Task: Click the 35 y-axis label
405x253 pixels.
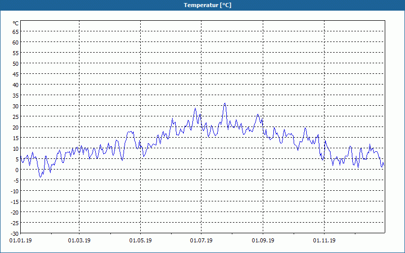Action: coord(16,96)
